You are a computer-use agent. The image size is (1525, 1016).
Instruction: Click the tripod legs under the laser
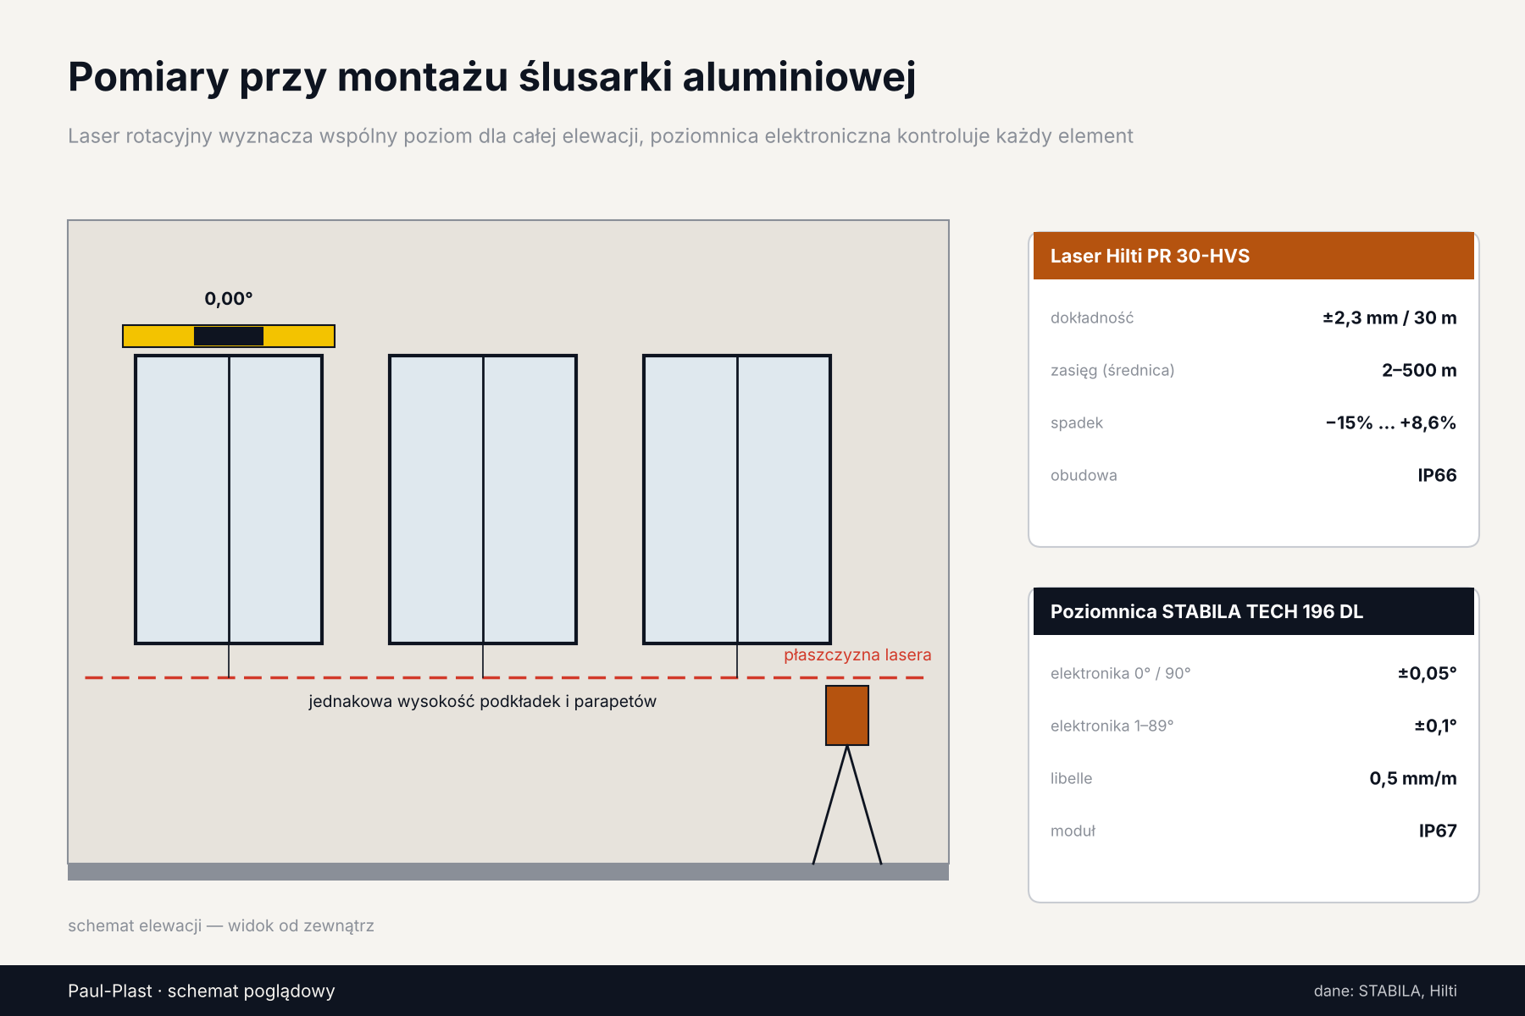tap(847, 804)
